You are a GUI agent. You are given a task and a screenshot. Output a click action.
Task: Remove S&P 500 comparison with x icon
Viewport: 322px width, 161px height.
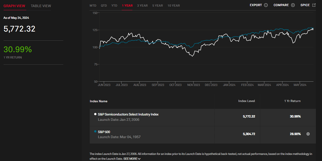(x=308, y=134)
